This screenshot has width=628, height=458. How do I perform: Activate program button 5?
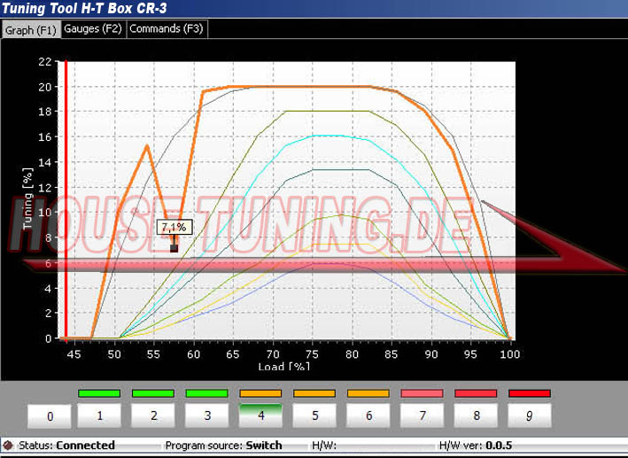point(314,415)
